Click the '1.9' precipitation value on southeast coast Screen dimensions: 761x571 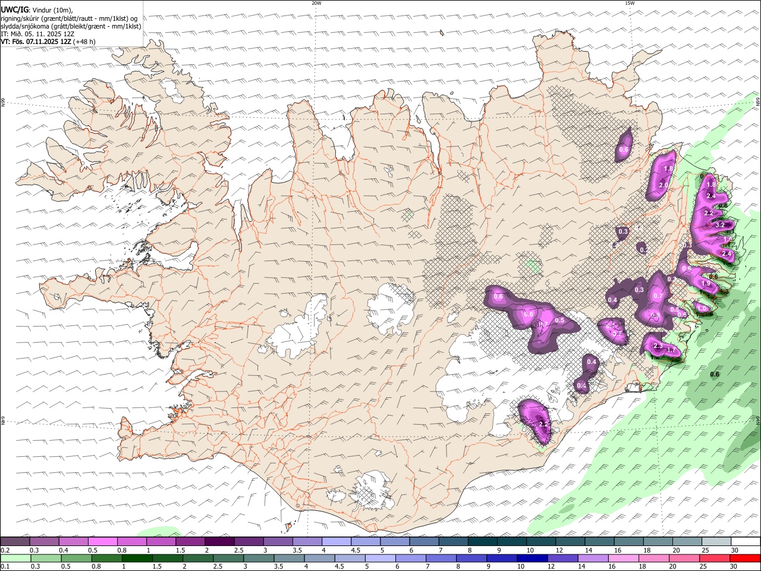coord(706,284)
